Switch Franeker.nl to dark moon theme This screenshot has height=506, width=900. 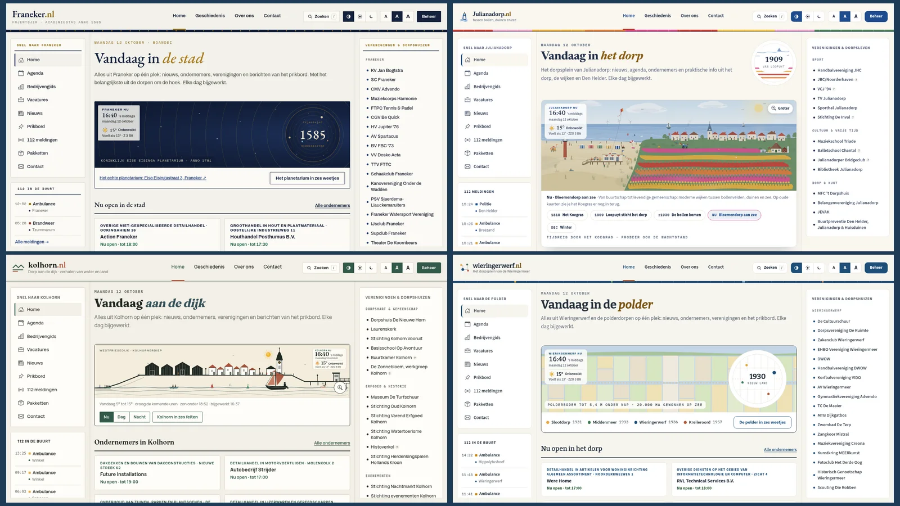371,16
